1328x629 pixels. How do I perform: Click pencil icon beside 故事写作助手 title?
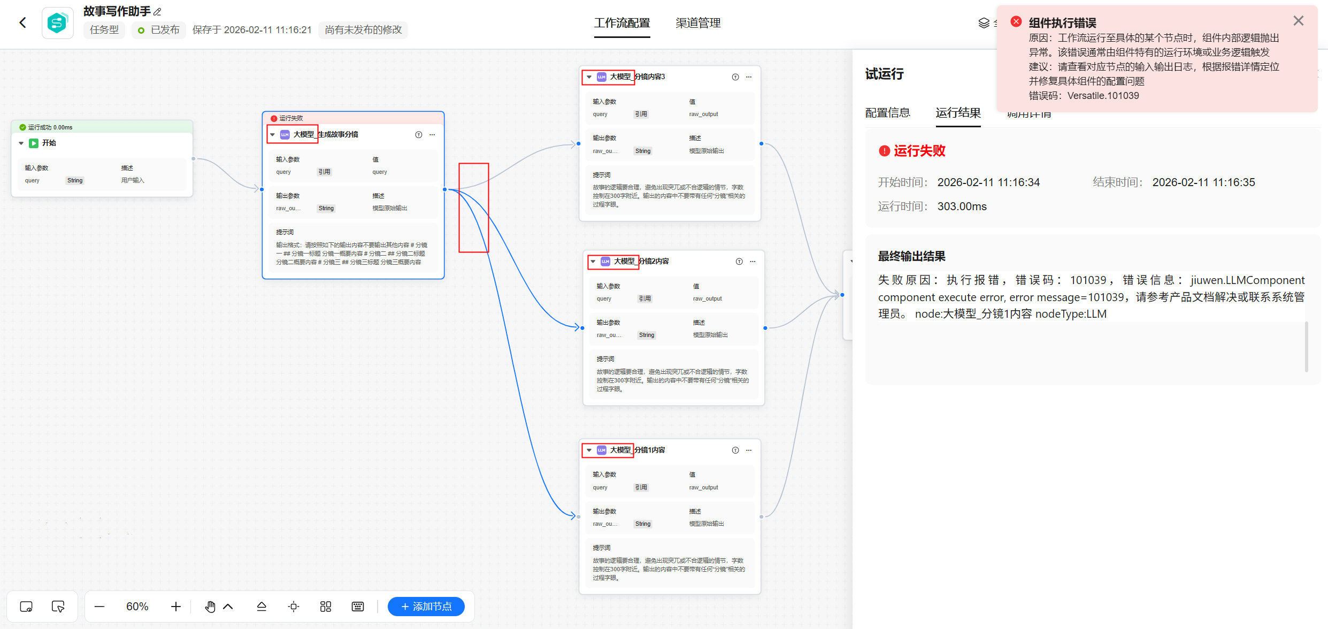157,12
